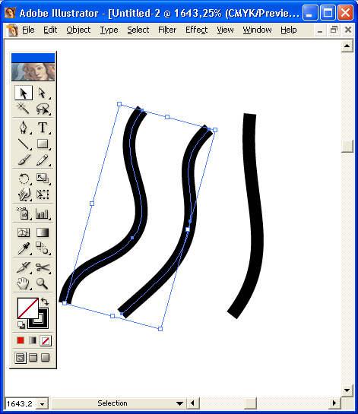
Task: Open the Selection status bar dropdown
Action: [x=179, y=403]
